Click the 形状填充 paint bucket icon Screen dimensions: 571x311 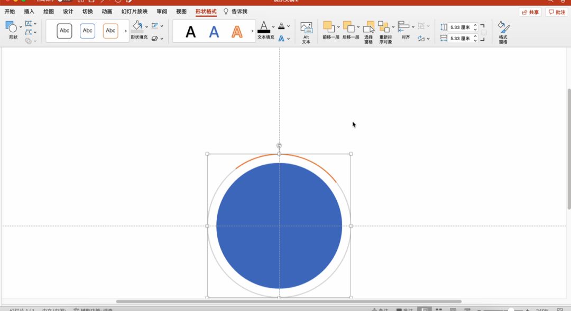(x=137, y=26)
